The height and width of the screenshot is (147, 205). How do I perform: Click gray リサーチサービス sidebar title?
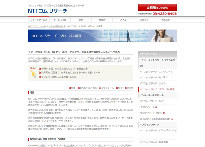[x=157, y=54]
